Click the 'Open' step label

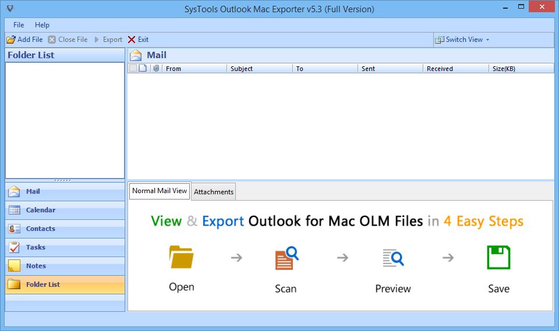coord(182,287)
